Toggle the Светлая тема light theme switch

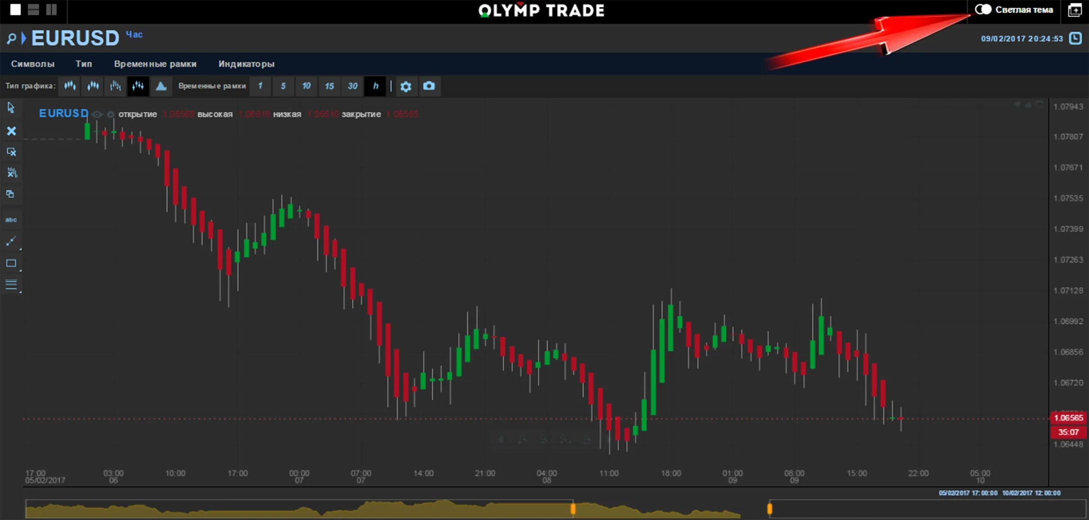click(x=983, y=10)
